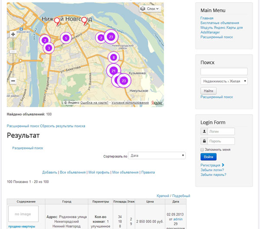Enable the Запомнить меня checkbox
The width and height of the screenshot is (260, 229).
(202, 149)
